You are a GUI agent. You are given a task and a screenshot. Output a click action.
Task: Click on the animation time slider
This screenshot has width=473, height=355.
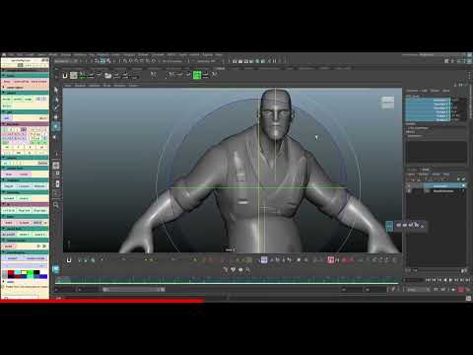[228, 280]
